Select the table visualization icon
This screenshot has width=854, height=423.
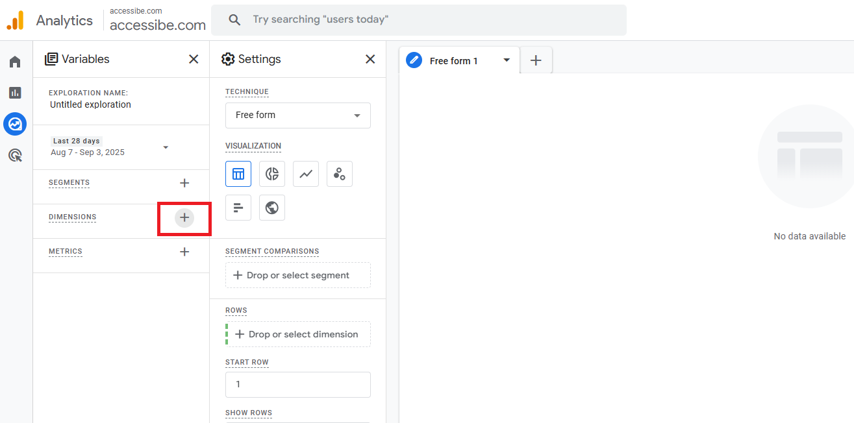238,174
